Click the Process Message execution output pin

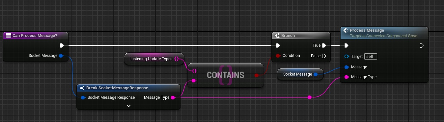click(422, 46)
